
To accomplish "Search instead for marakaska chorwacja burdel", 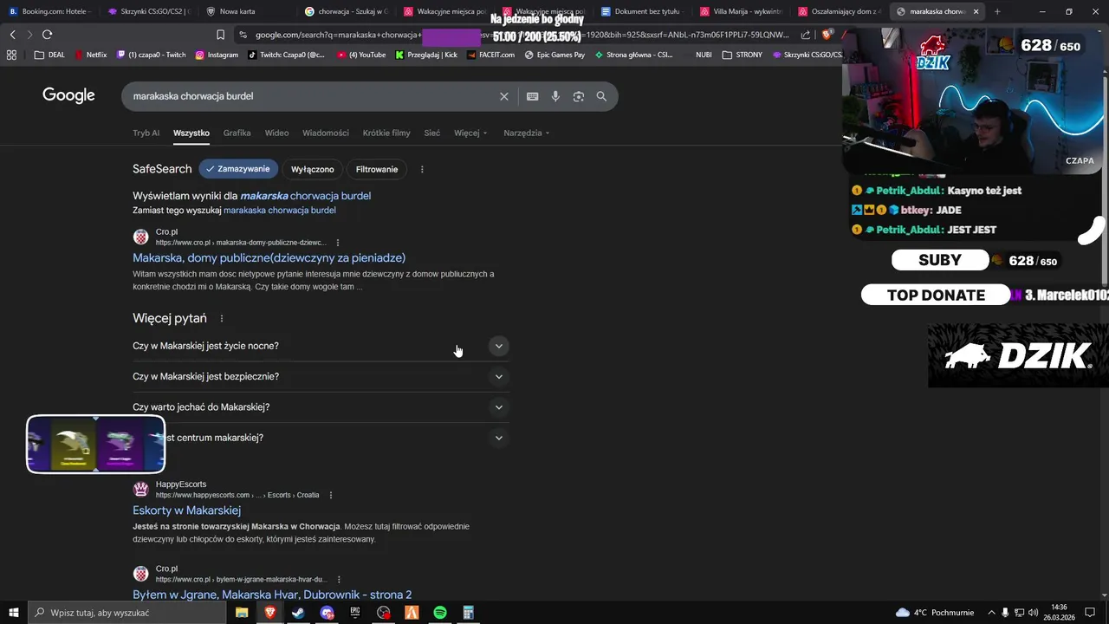I will (x=279, y=211).
